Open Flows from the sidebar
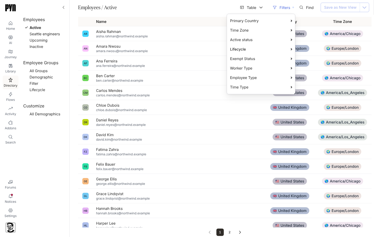Screen dimensions: 380x237 click(x=11, y=97)
